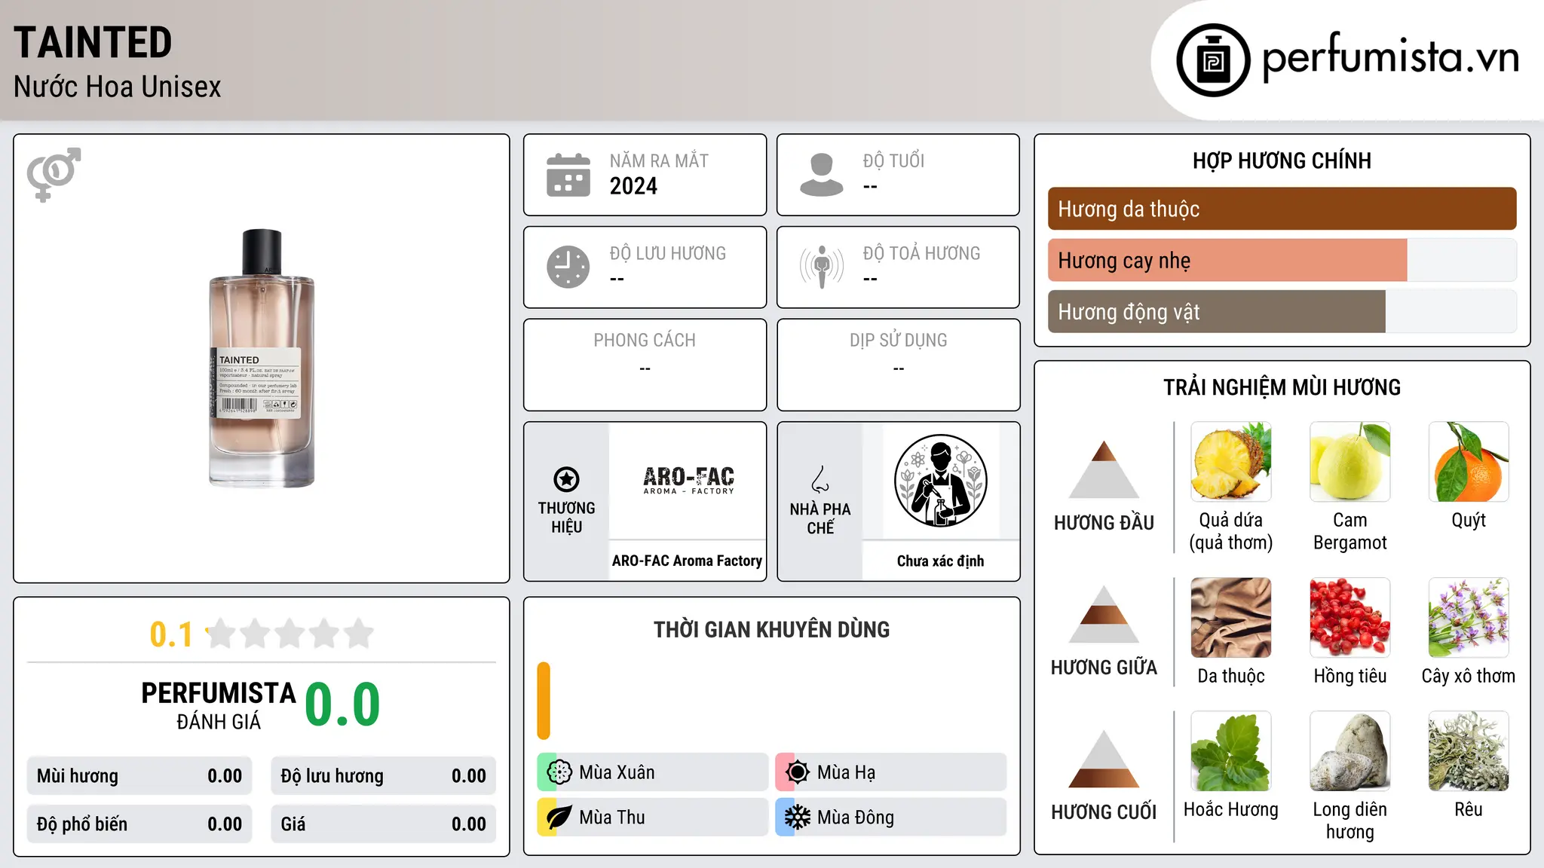This screenshot has width=1544, height=868.
Task: Click the Hương đầu pyramid icon
Action: 1104,469
